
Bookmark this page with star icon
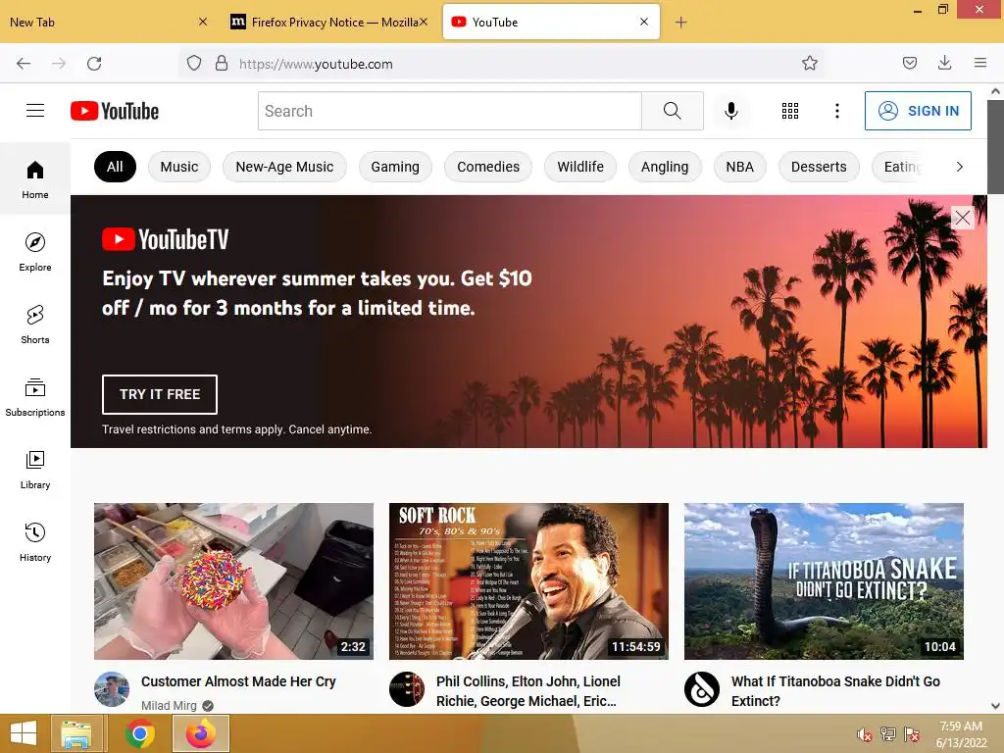pos(809,63)
